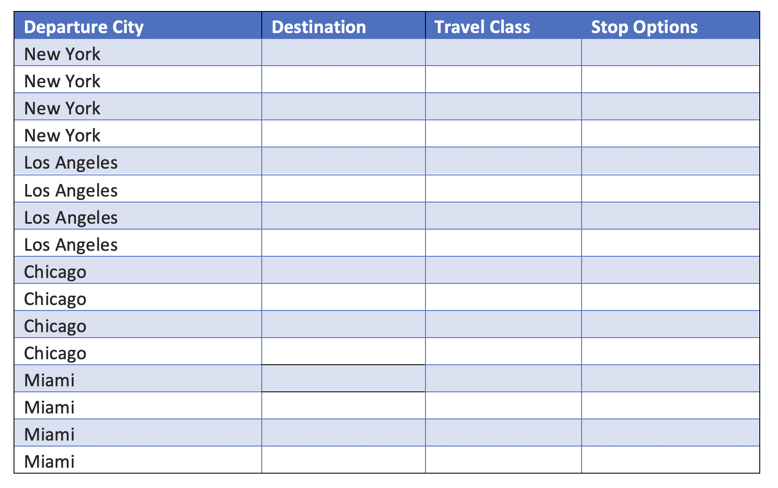Click Destination cell in first Los Angeles row
This screenshot has width=778, height=488.
pos(343,161)
